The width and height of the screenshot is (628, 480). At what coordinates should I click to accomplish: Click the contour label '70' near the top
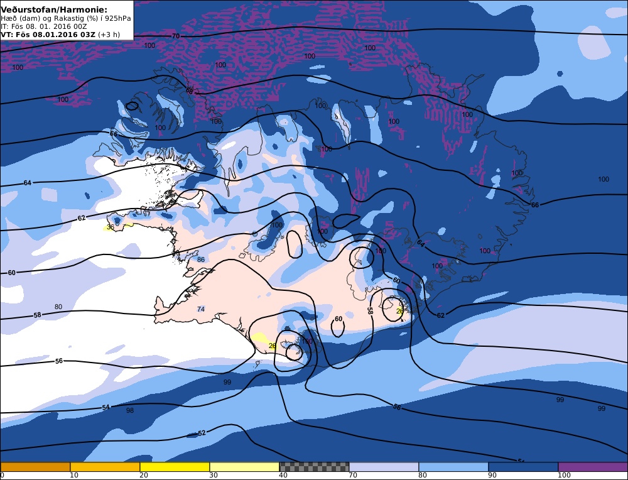click(x=176, y=36)
